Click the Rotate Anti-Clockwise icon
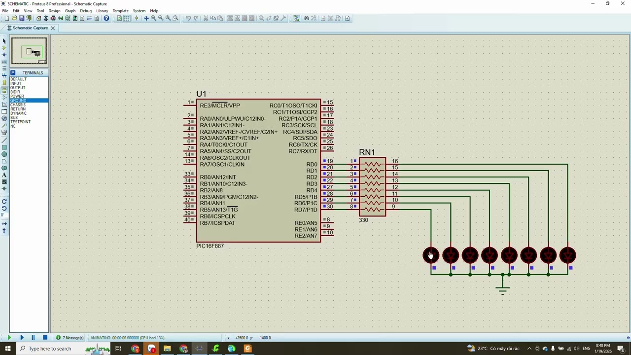 click(4, 208)
